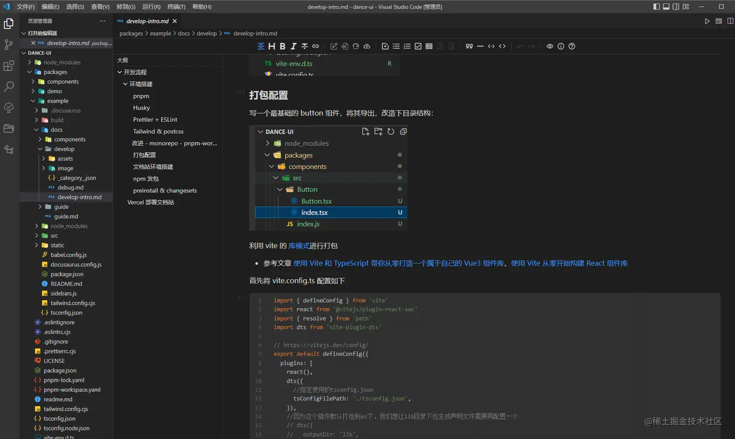The width and height of the screenshot is (735, 439).
Task: Click the pencil edit icon in toolbar
Action: pyautogui.click(x=334, y=46)
